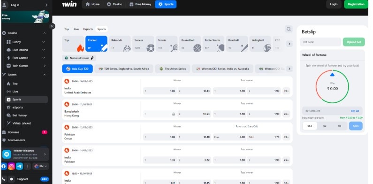
Task: Open the EN language dropdown
Action: click(x=41, y=166)
